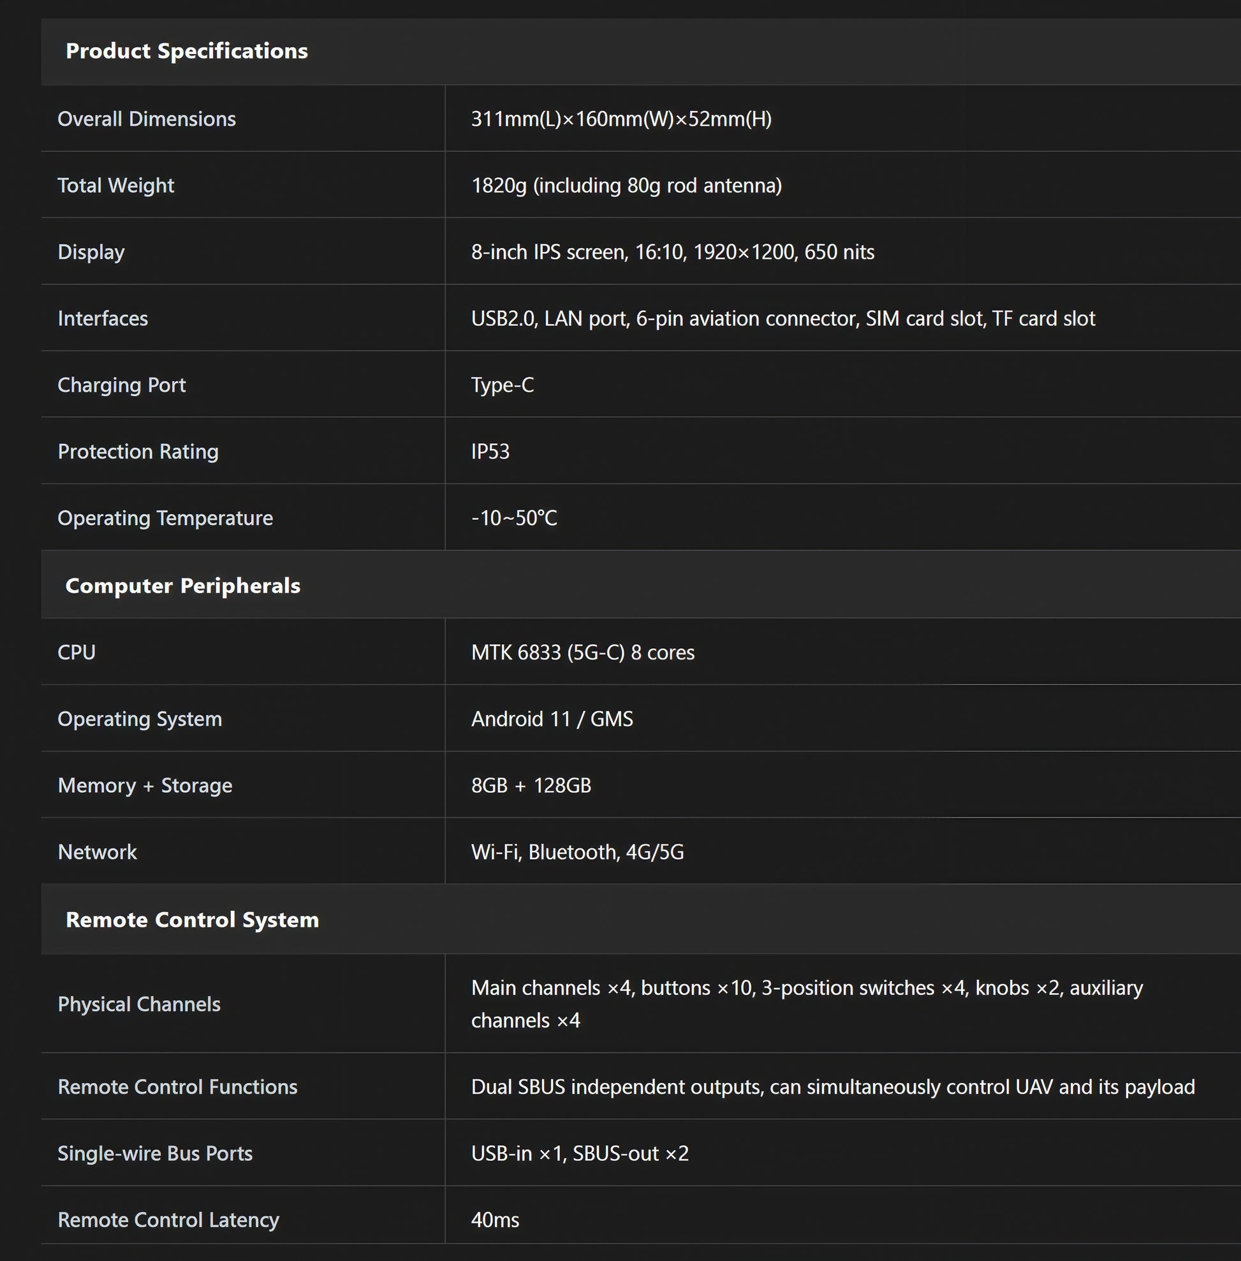The height and width of the screenshot is (1261, 1241).
Task: Click the Dual SBUS independent outputs text
Action: click(833, 1087)
